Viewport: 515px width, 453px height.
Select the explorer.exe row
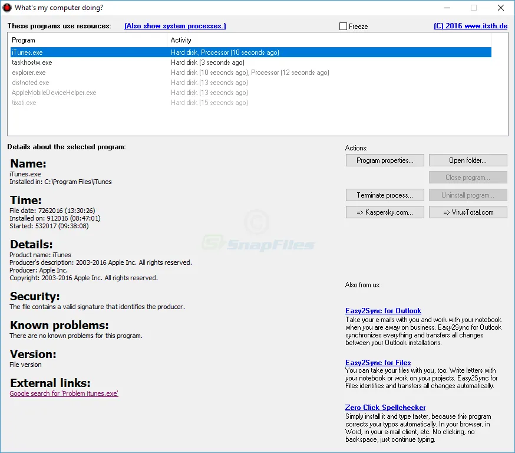click(250, 73)
